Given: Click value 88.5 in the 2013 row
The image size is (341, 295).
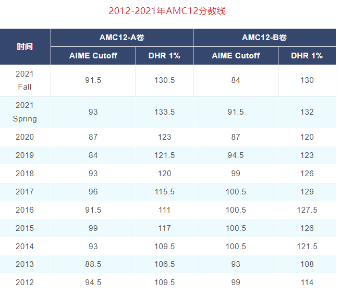Looking at the screenshot, I should click(x=93, y=264).
